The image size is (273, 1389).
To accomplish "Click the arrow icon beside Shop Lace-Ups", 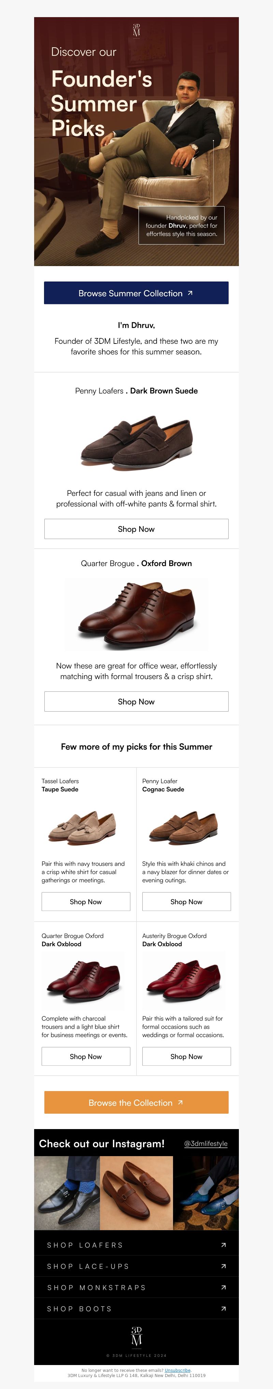I will (224, 1266).
